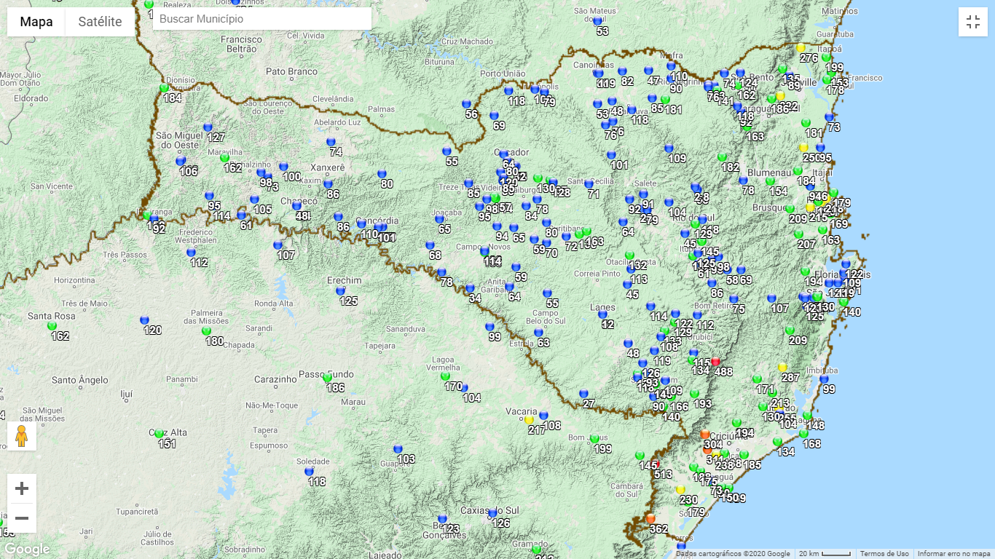
Task: Switch to the Satélite view tab
Action: [x=100, y=22]
